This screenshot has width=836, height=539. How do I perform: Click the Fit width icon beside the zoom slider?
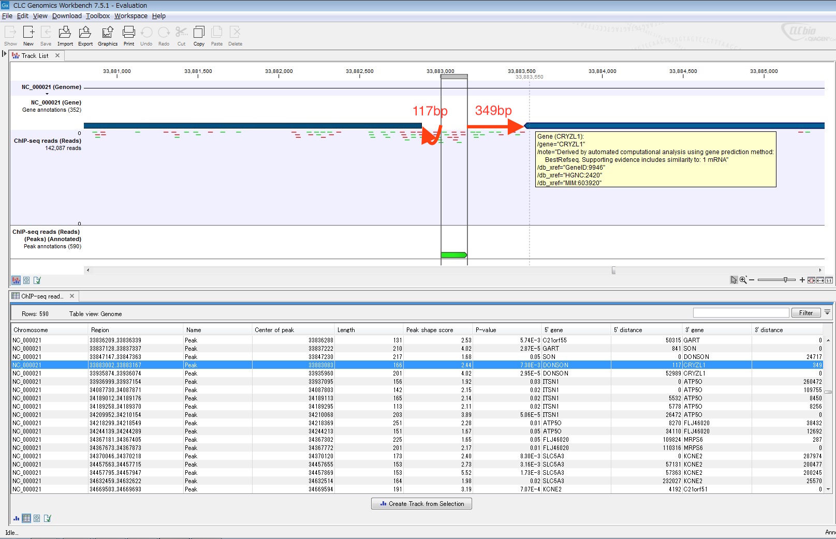[819, 280]
